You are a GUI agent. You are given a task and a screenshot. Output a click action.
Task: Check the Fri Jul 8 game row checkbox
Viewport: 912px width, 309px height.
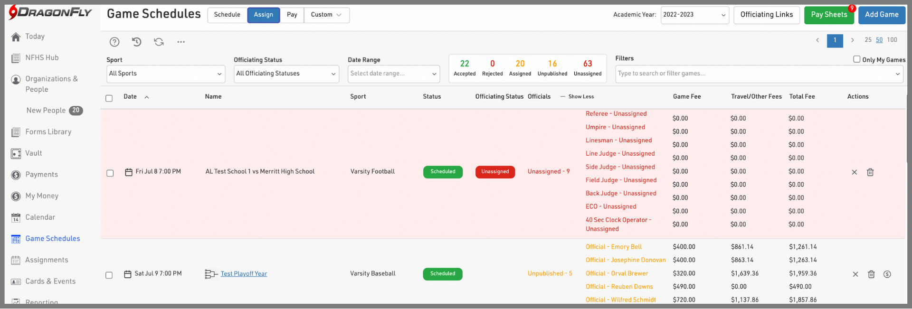tap(110, 173)
